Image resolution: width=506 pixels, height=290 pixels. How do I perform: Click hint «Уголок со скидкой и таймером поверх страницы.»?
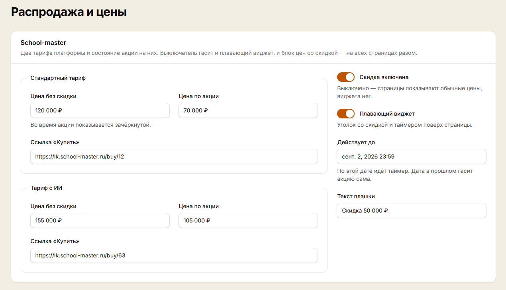405,125
